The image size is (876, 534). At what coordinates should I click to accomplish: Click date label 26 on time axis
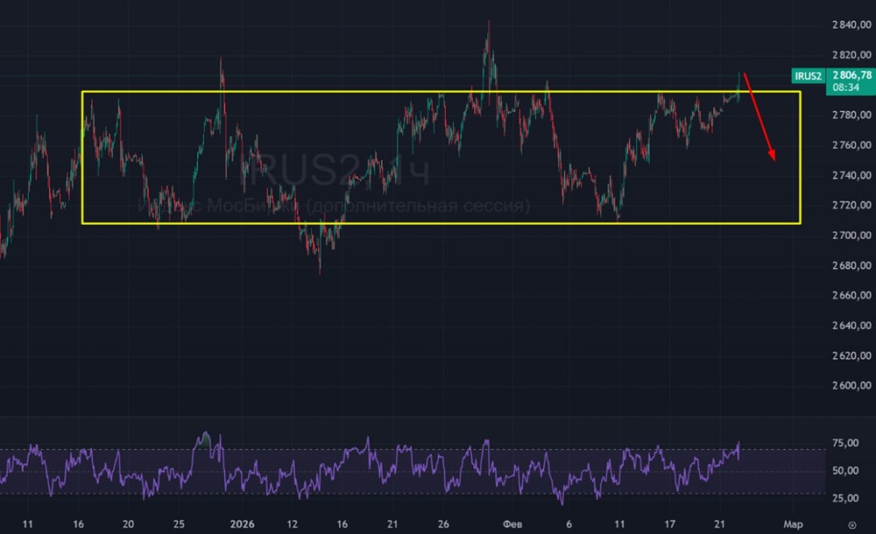(x=443, y=524)
